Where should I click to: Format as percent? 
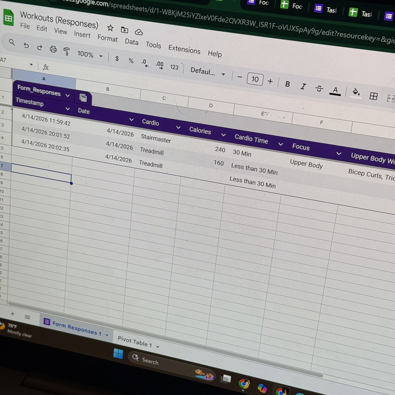tap(131, 61)
